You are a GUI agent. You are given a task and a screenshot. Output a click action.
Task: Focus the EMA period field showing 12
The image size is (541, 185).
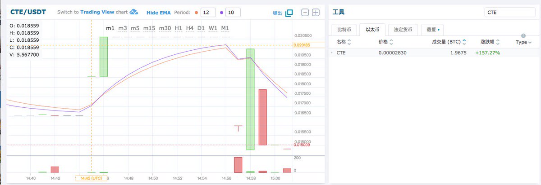pyautogui.click(x=207, y=13)
